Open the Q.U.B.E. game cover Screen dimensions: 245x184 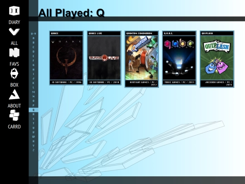pyautogui.click(x=179, y=58)
